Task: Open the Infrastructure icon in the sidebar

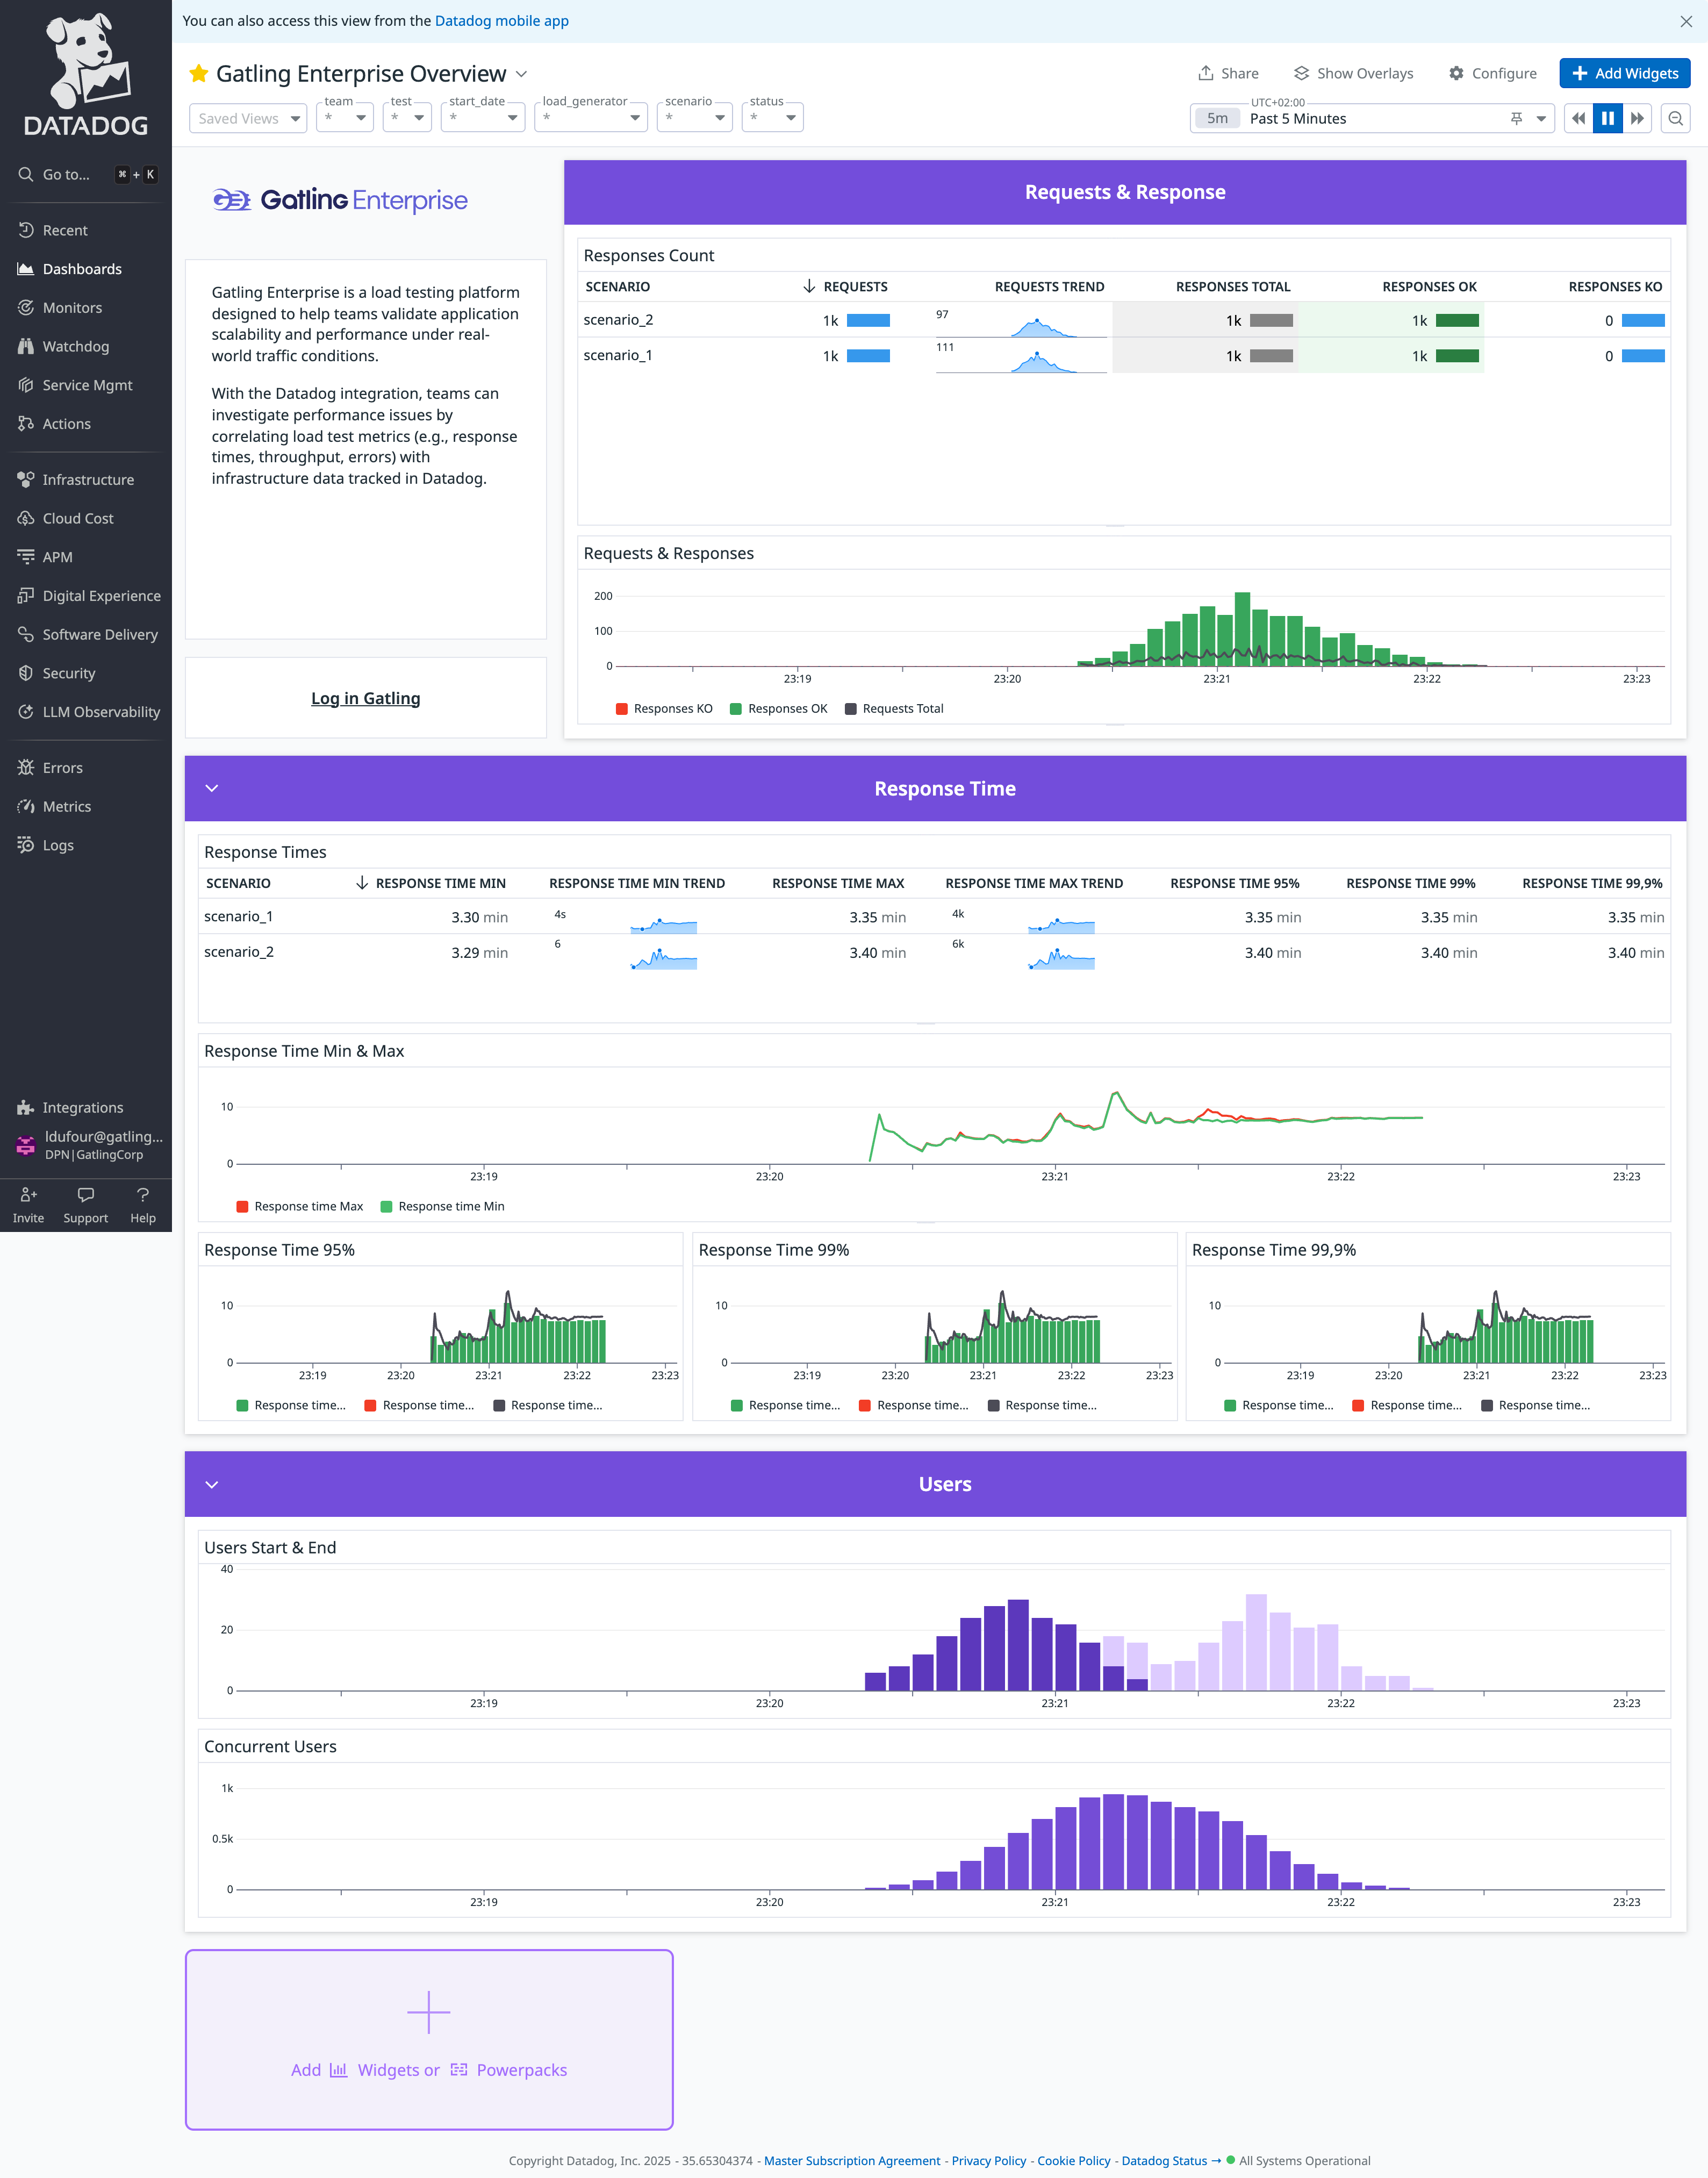Action: 26,480
